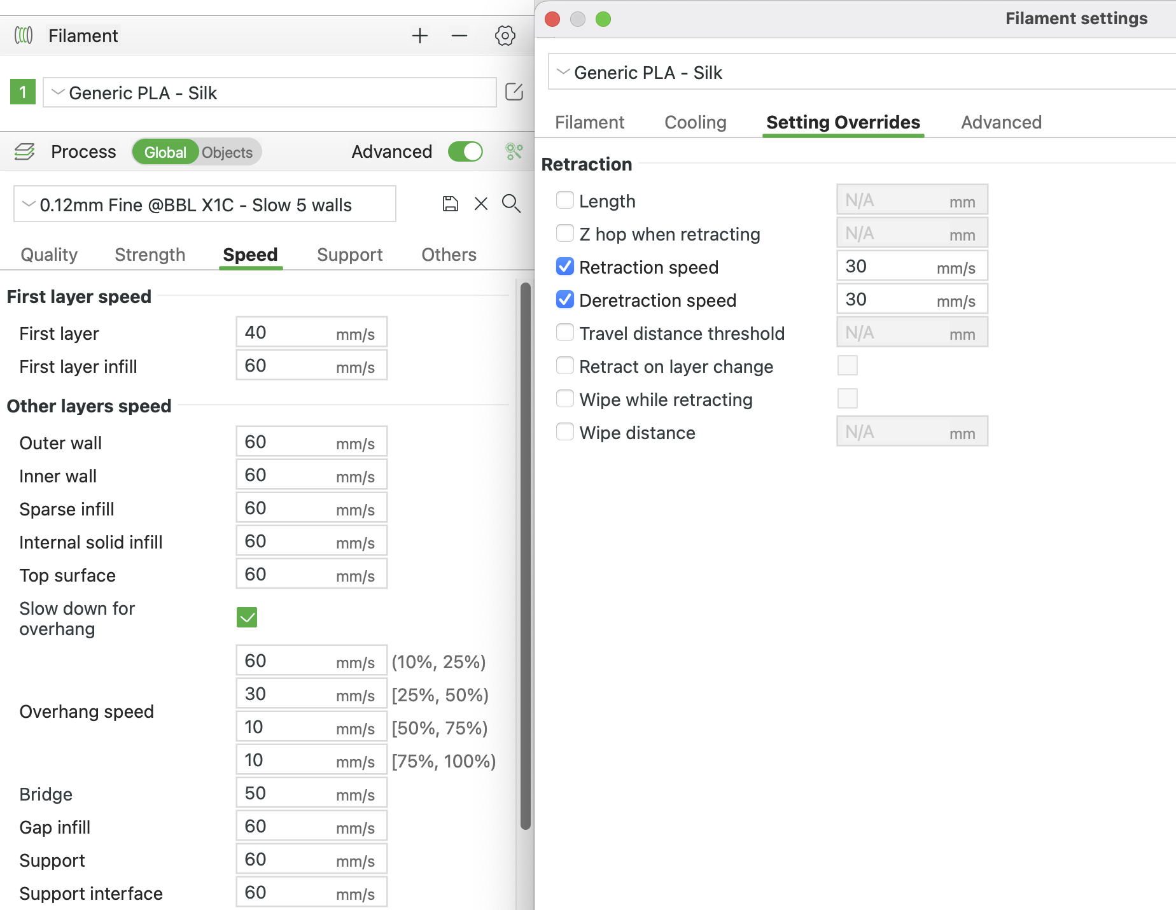Uncheck the Retraction speed override
The height and width of the screenshot is (910, 1176).
point(564,267)
